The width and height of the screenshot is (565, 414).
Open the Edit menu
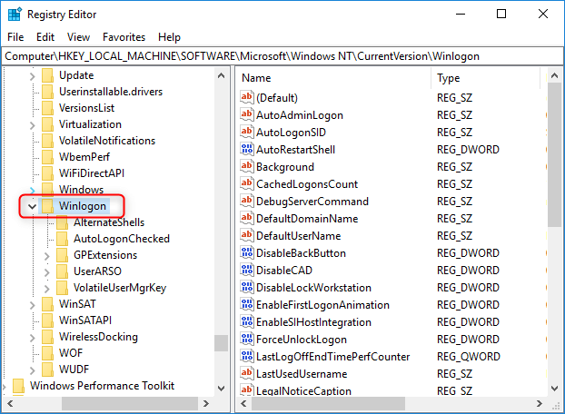45,37
